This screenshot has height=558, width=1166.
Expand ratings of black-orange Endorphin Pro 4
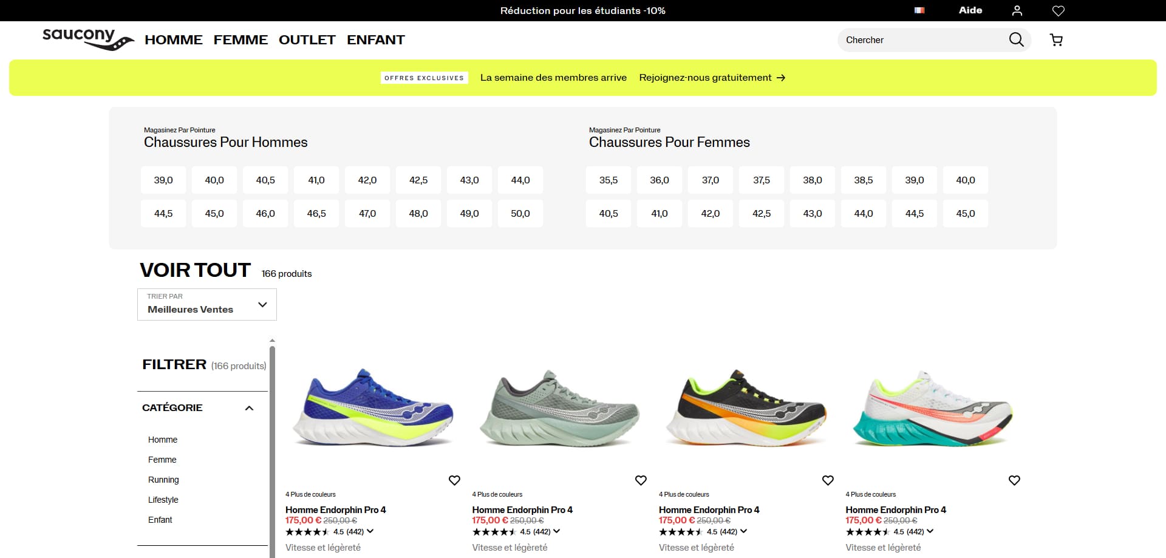coord(743,531)
